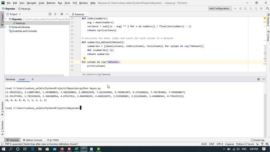Open the Python Console tool window
The image size is (270, 152).
pyautogui.click(x=32, y=140)
